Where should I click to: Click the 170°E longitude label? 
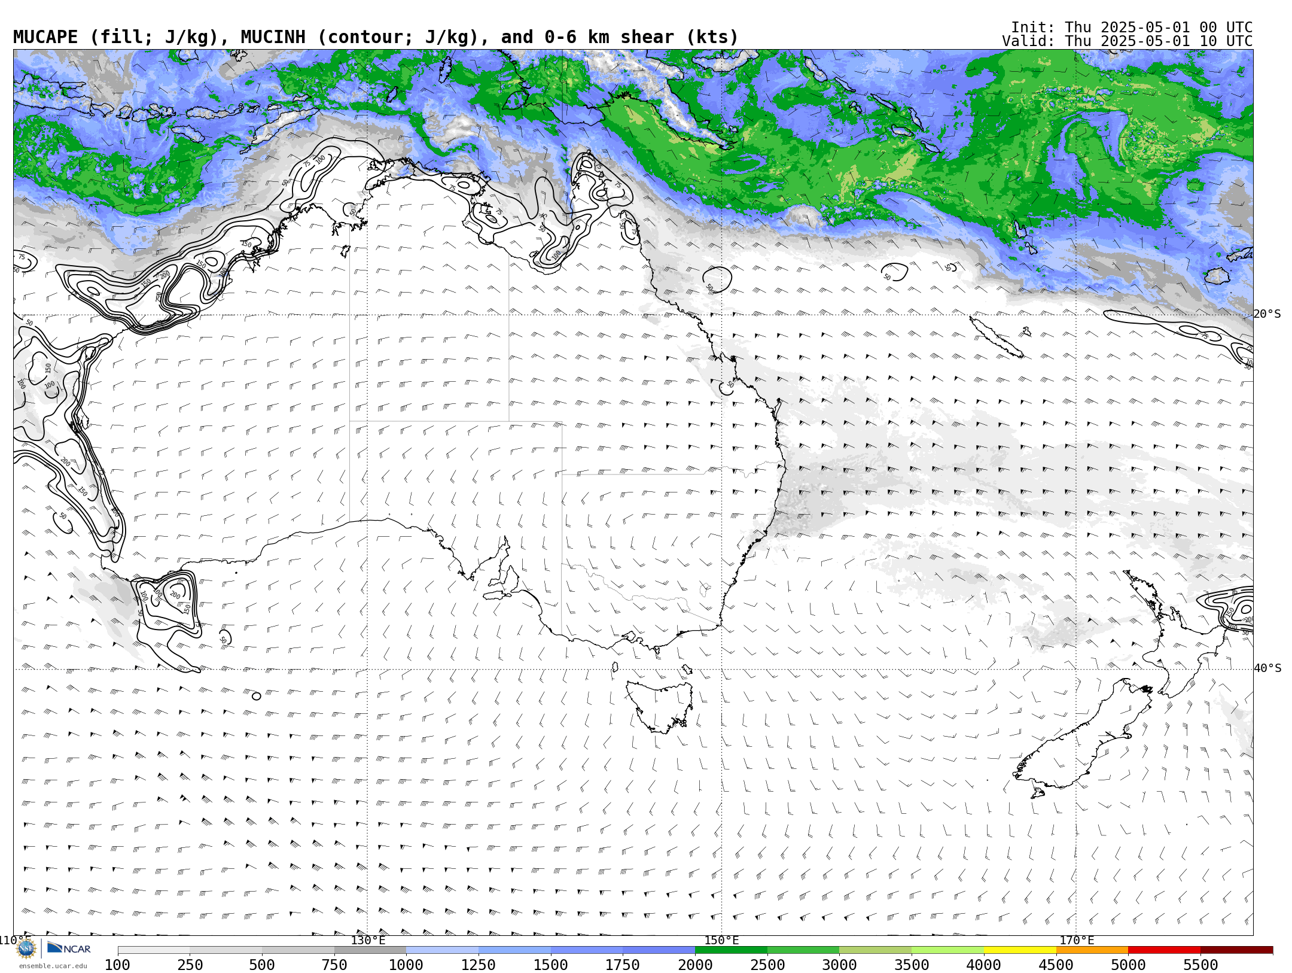[1077, 940]
